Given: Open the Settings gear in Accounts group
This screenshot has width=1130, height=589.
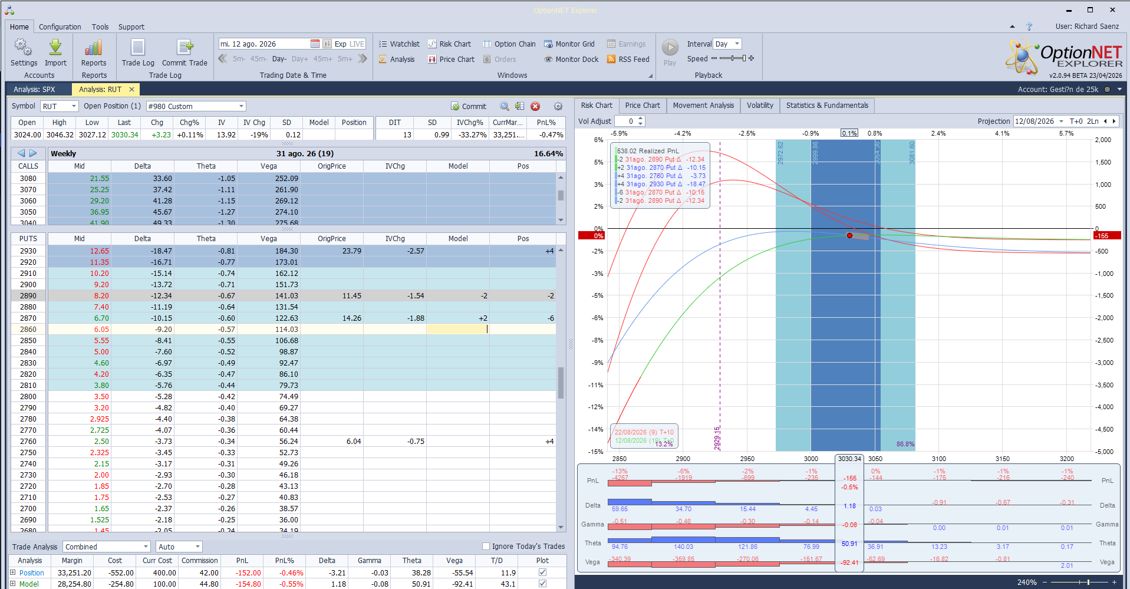Looking at the screenshot, I should tap(24, 47).
